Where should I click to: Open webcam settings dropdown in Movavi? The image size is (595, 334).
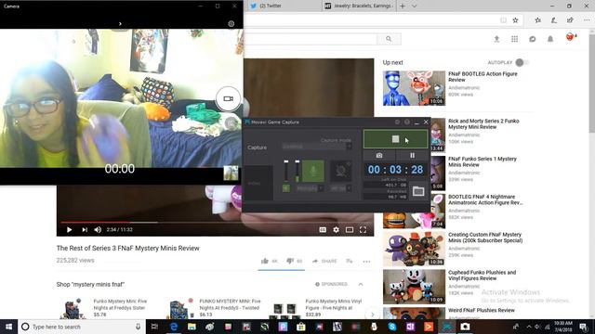coord(341,187)
